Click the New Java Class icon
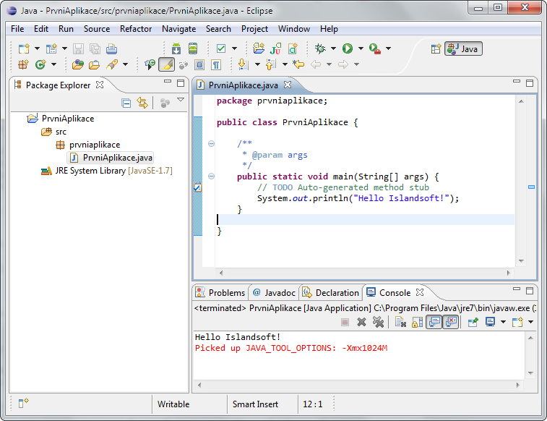The height and width of the screenshot is (421, 547). pos(40,64)
